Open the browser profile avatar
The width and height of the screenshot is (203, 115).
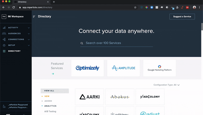pos(194,7)
